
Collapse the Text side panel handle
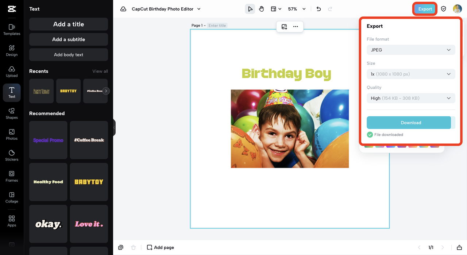(x=114, y=127)
